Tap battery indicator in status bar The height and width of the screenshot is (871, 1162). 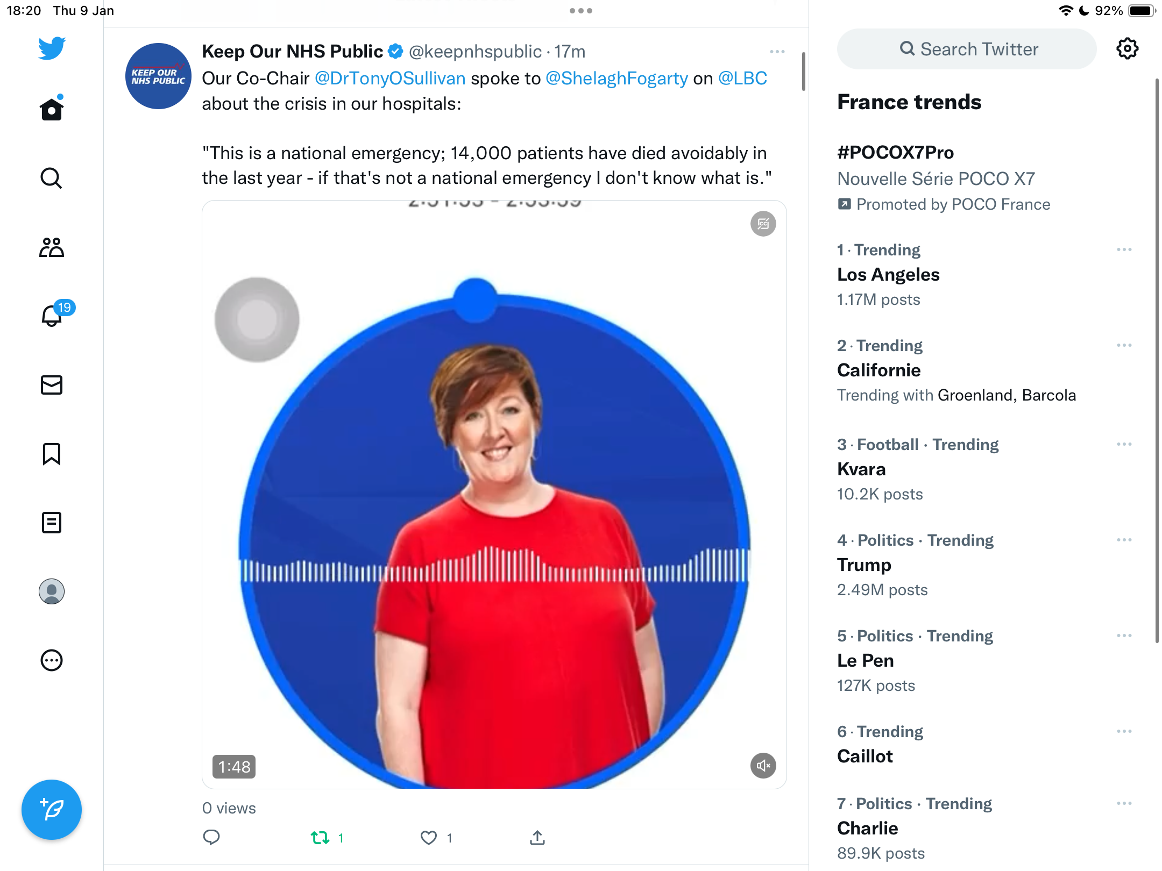pyautogui.click(x=1142, y=11)
